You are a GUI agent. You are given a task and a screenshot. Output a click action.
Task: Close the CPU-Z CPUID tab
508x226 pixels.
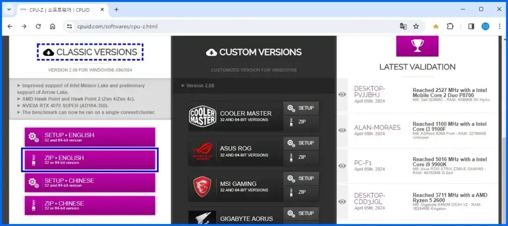(102, 10)
